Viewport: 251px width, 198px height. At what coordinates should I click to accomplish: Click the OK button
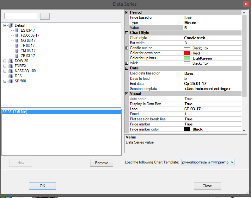coord(42,186)
